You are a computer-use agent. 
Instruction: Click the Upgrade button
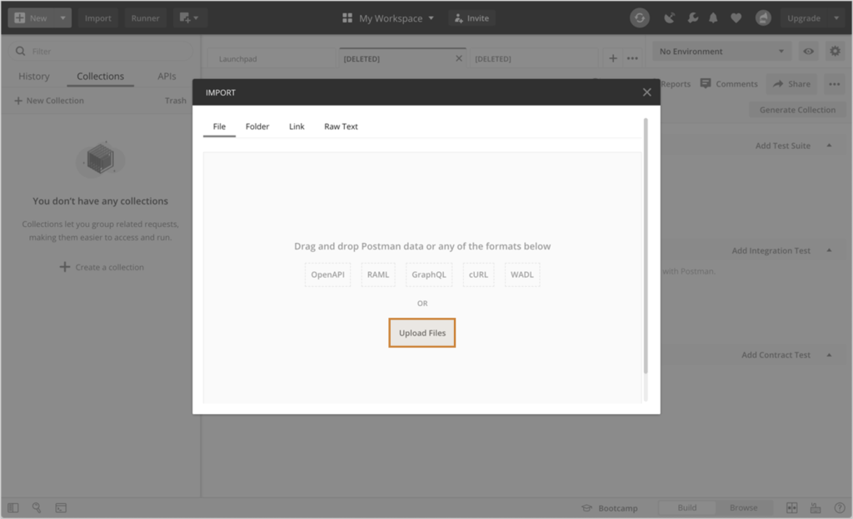tap(804, 18)
